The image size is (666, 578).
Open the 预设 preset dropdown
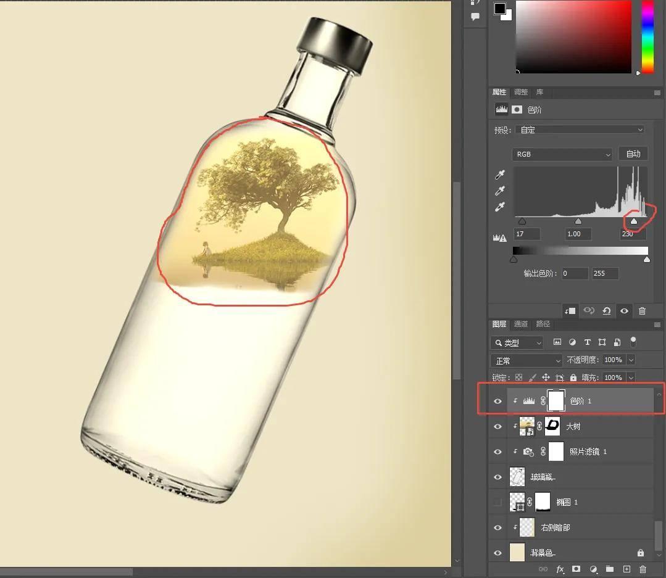point(580,130)
